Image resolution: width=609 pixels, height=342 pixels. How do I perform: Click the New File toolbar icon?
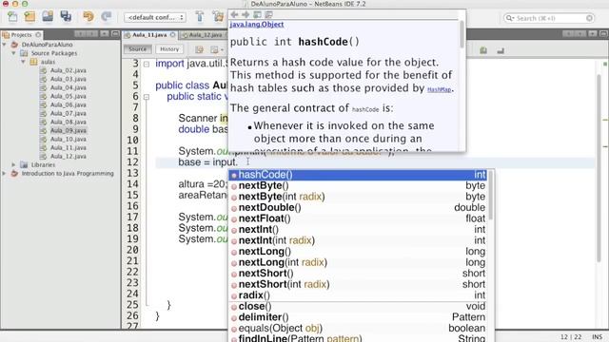12,17
